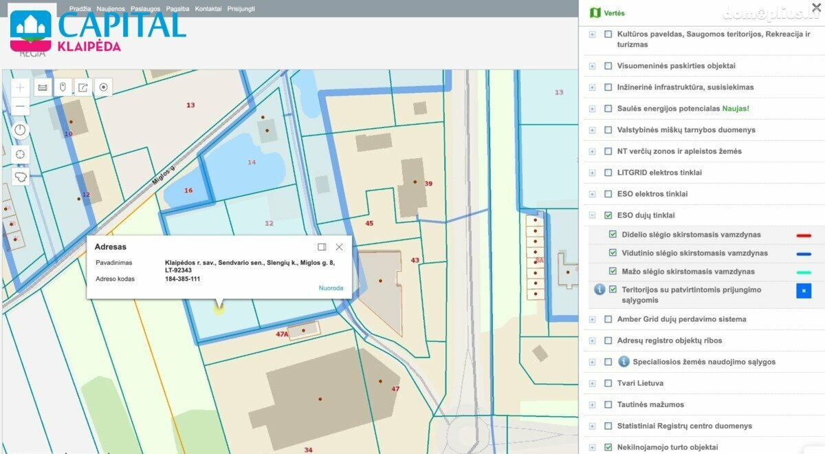Open the Naujienos menu item
The height and width of the screenshot is (454, 825).
tap(111, 9)
